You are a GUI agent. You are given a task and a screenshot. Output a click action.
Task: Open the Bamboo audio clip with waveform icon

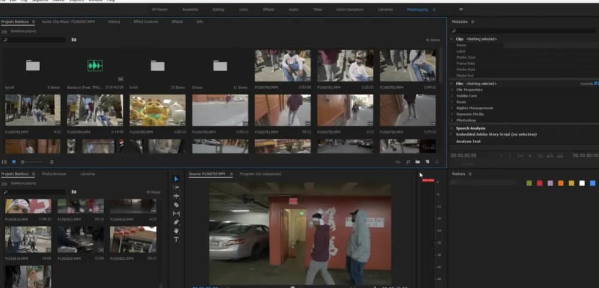(95, 66)
